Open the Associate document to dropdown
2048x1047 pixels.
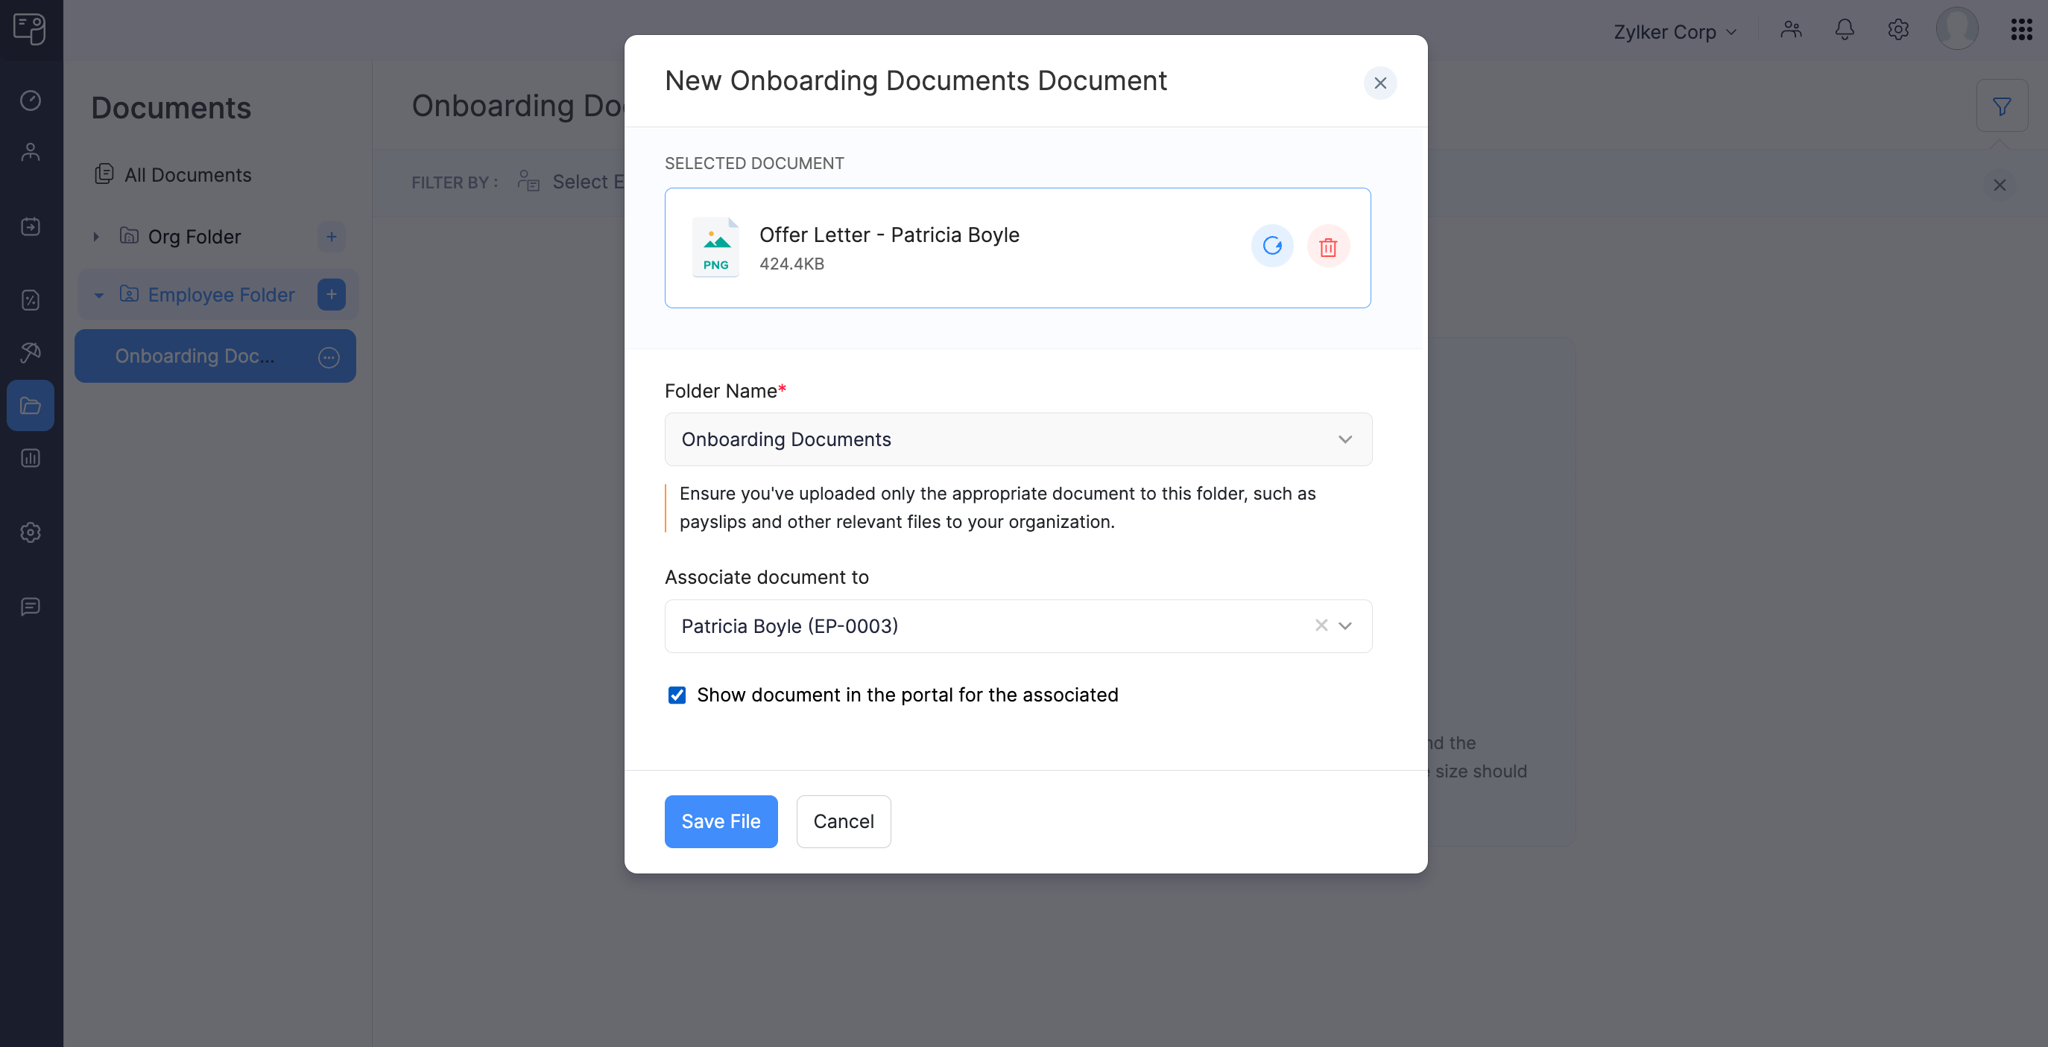point(1345,626)
